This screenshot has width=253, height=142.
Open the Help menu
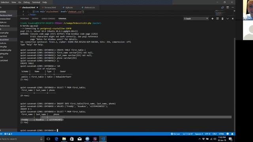45,2
